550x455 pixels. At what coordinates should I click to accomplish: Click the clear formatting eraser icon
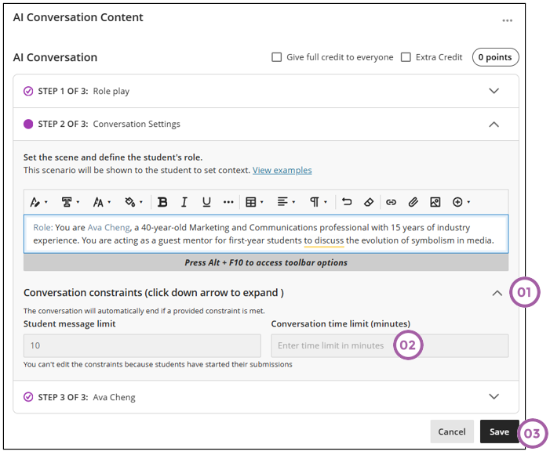(x=369, y=202)
